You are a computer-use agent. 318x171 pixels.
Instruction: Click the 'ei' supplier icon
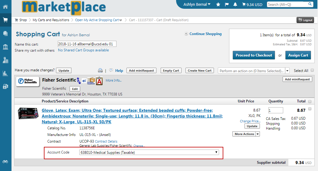pos(84,81)
